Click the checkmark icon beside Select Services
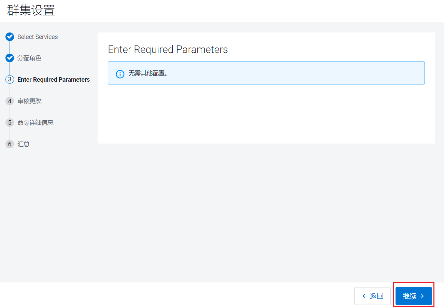 (x=10, y=37)
